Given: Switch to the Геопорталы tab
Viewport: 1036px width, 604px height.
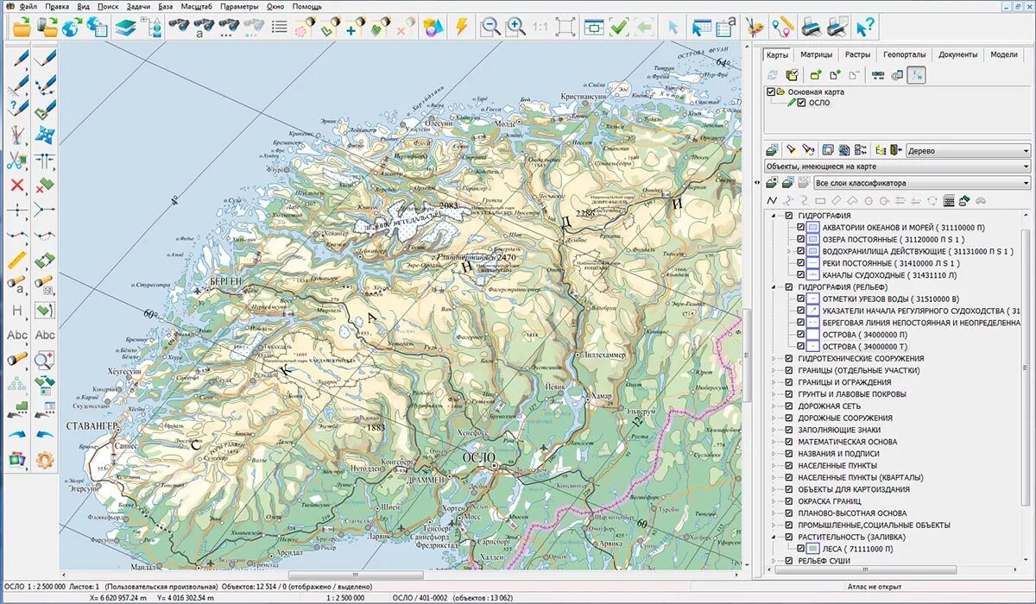Looking at the screenshot, I should pyautogui.click(x=904, y=54).
